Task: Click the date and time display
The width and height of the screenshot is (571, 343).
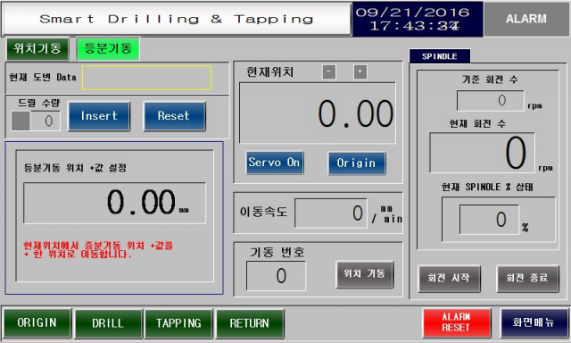Action: point(418,19)
